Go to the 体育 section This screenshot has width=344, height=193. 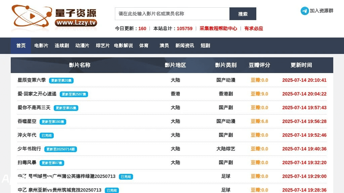144,46
